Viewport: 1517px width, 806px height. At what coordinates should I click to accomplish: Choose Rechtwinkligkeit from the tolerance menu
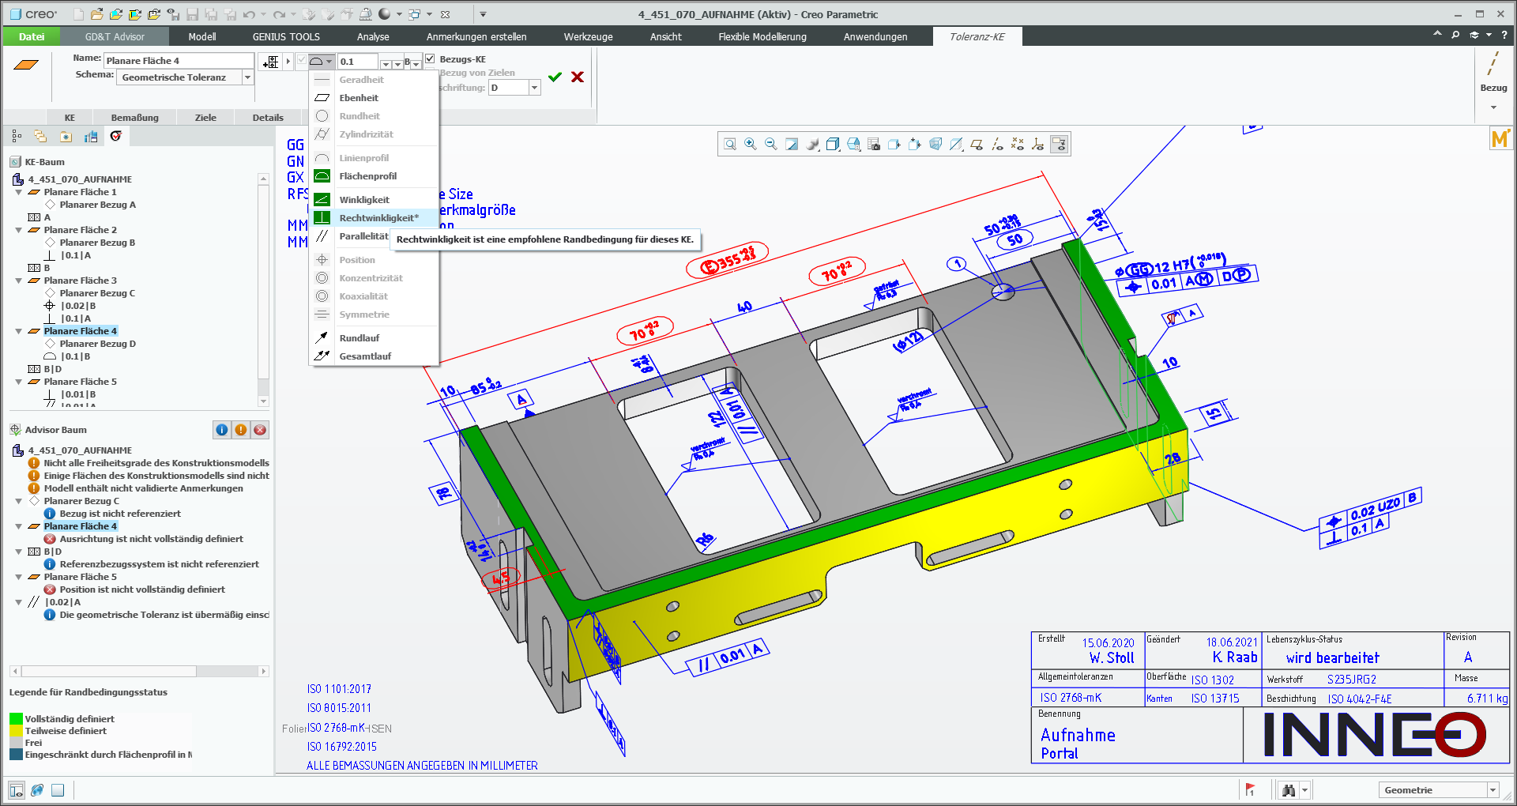pyautogui.click(x=376, y=217)
